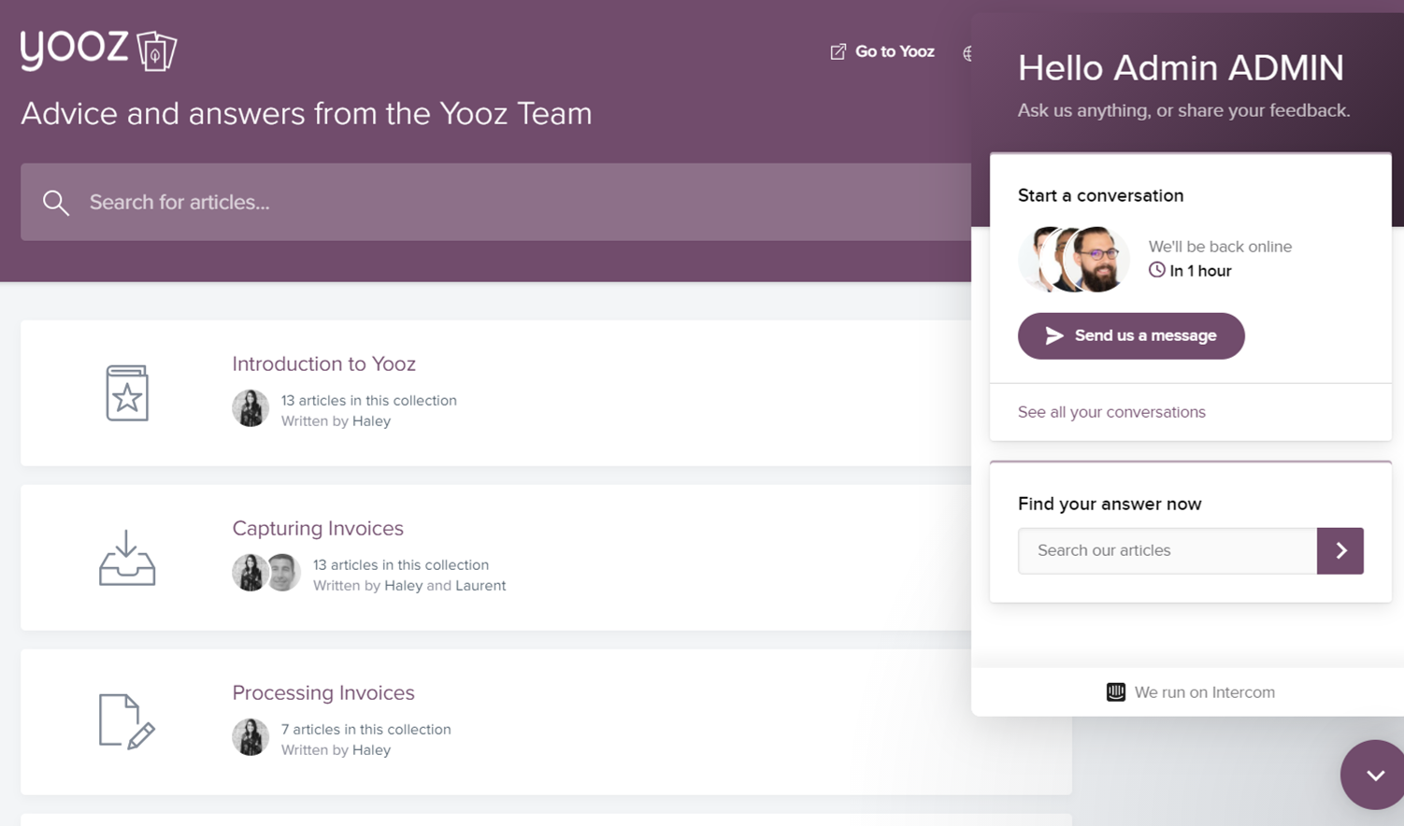
Task: Click the Introduction to Yooz book-star icon
Action: coord(127,392)
